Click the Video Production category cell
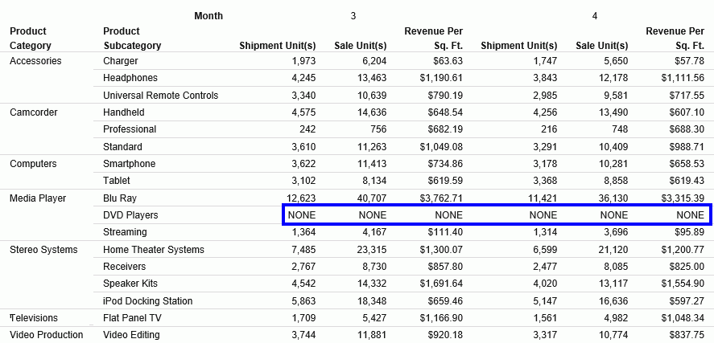 pos(47,335)
